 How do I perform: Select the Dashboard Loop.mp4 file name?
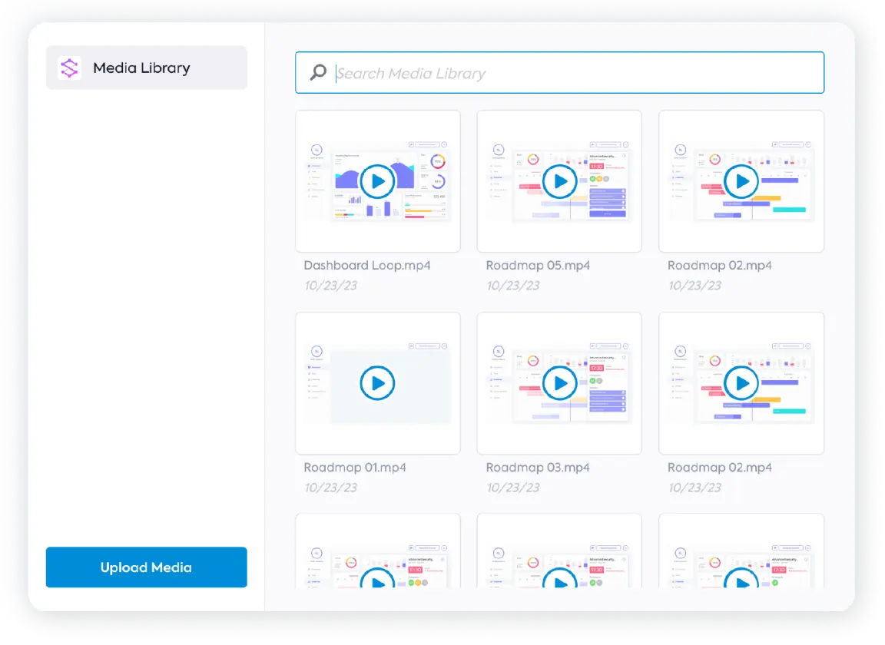point(366,266)
